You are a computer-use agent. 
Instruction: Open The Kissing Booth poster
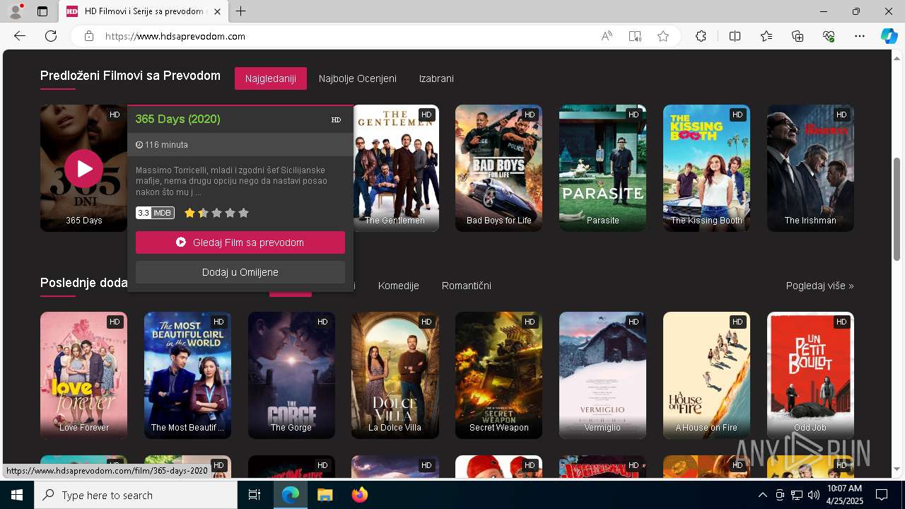707,168
